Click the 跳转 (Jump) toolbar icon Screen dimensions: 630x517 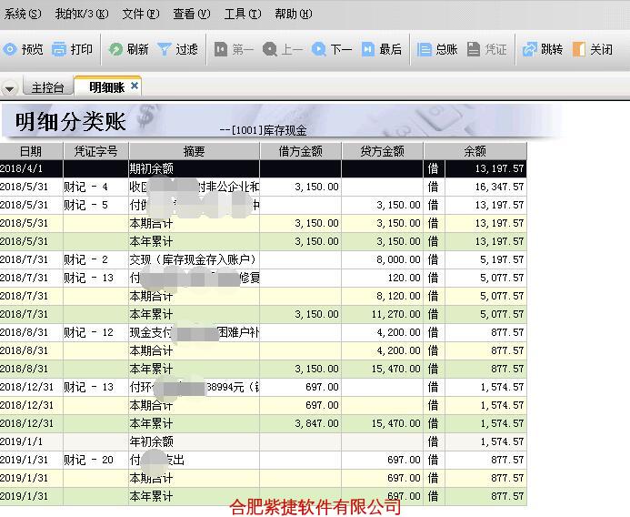click(542, 49)
